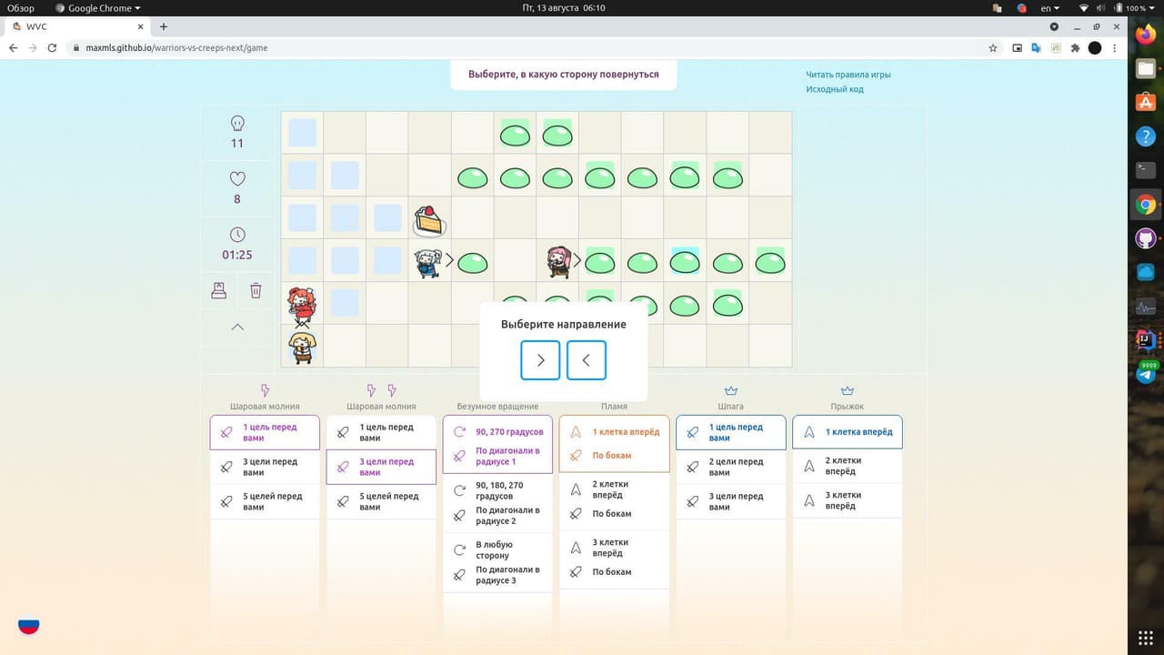Select the pink-haired warrior on the board
1164x655 pixels.
click(559, 262)
